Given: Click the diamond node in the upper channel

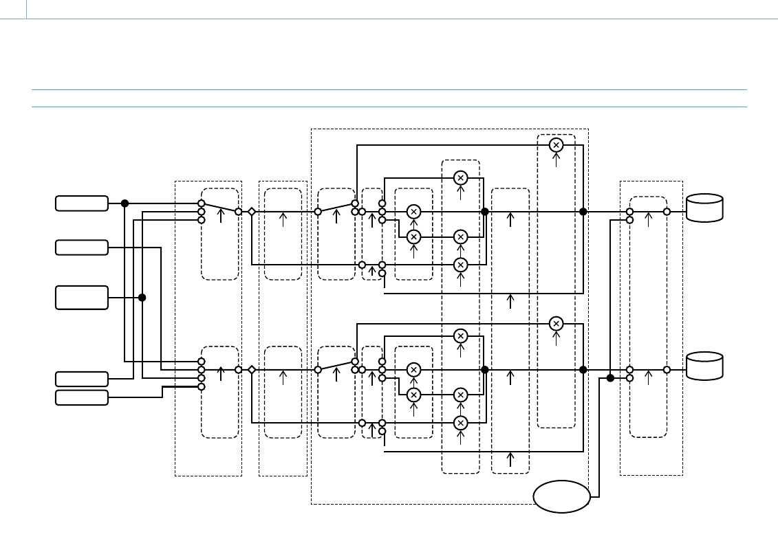Looking at the screenshot, I should [252, 212].
